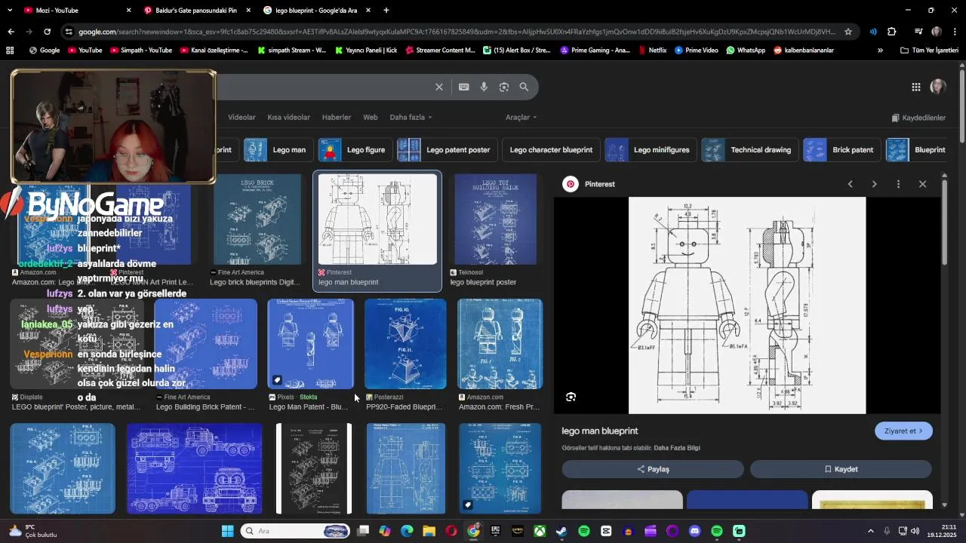Open Teknosol lego blueprint poster thumbnail
This screenshot has height=543, width=966.
pyautogui.click(x=495, y=219)
